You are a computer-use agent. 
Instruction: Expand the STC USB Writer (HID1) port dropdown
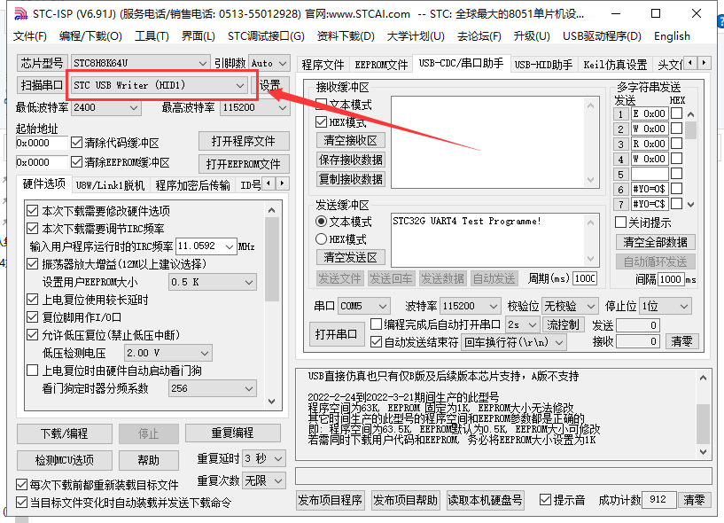pos(239,85)
